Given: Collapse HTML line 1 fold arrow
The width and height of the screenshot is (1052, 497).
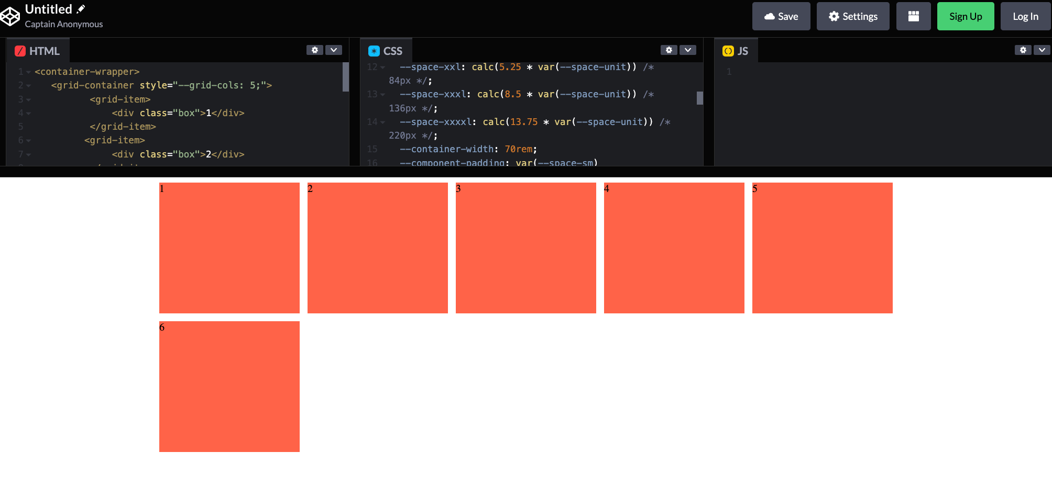Looking at the screenshot, I should [28, 72].
